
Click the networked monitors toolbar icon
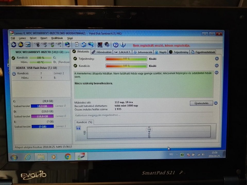(91, 45)
